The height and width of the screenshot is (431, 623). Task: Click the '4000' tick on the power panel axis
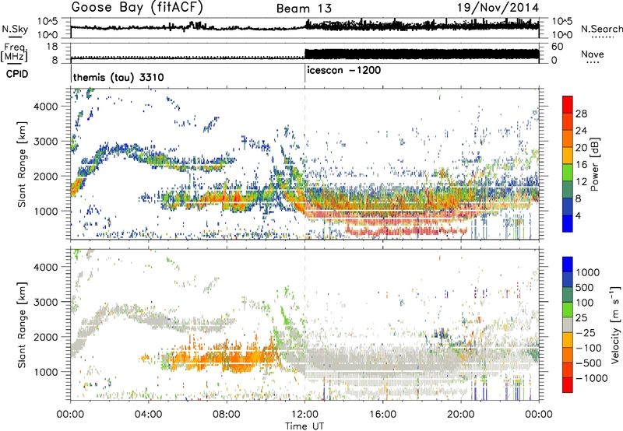pyautogui.click(x=45, y=107)
